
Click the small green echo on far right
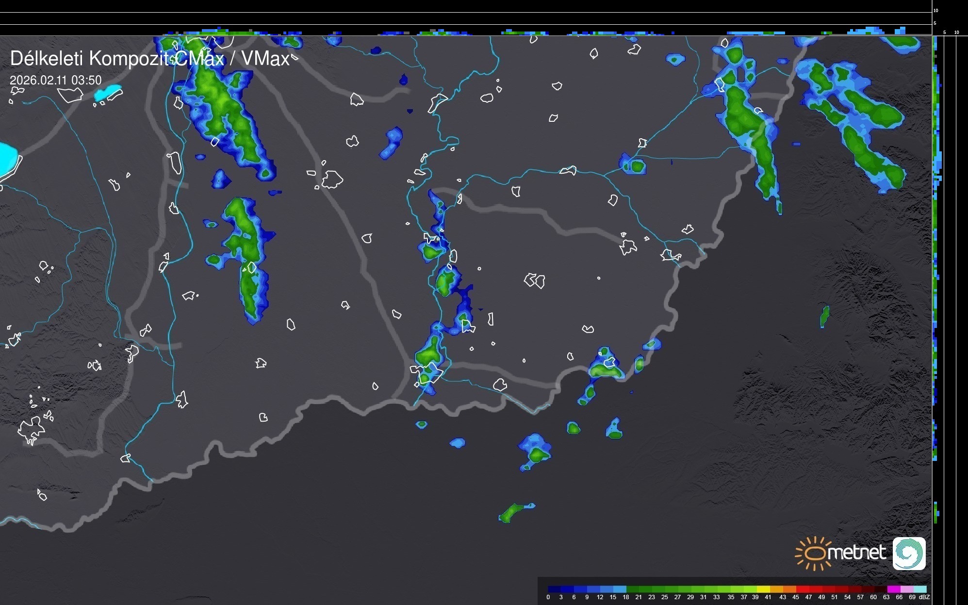click(x=824, y=316)
